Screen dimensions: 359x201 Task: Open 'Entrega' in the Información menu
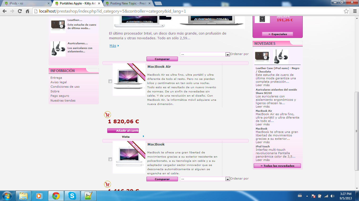pos(56,78)
